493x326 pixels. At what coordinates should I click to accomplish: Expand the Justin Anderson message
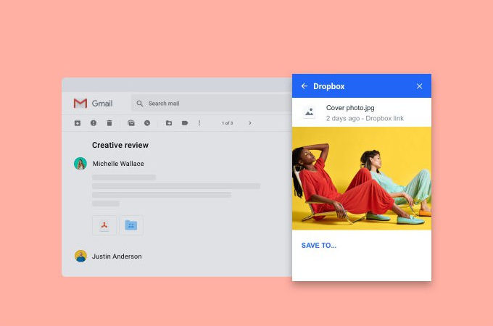117,256
